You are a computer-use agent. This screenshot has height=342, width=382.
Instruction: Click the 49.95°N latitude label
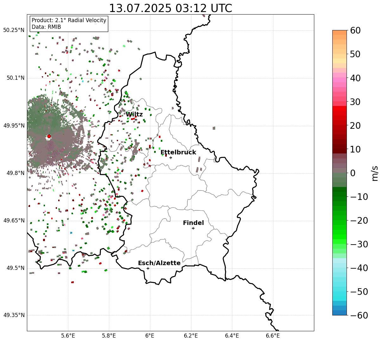click(x=14, y=126)
